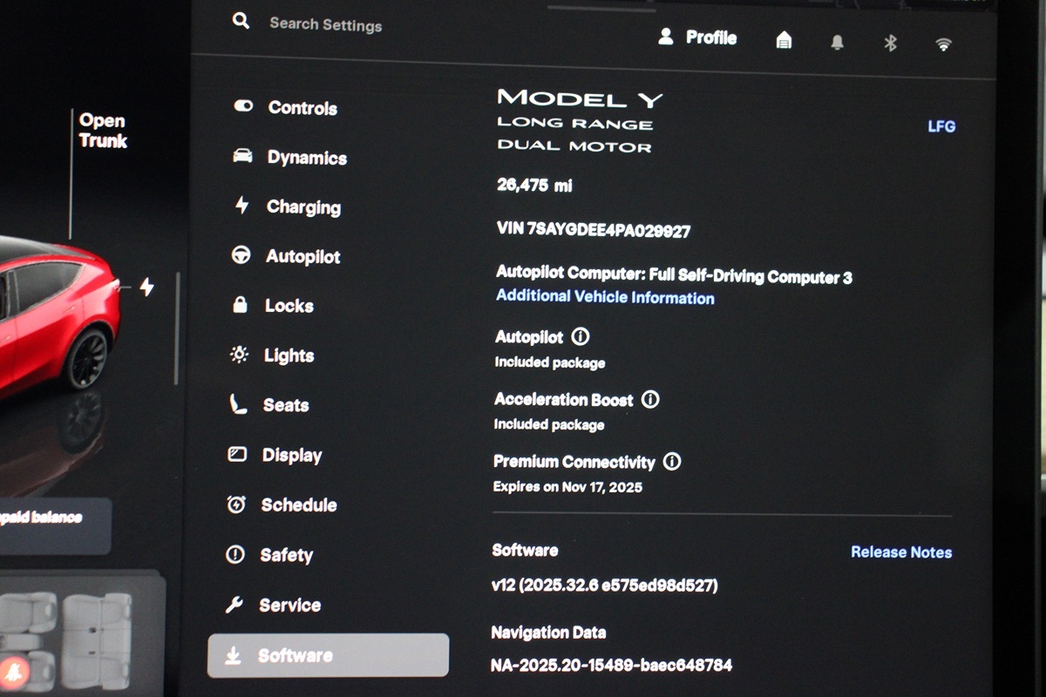Image resolution: width=1046 pixels, height=697 pixels.
Task: Show info for Acceleration Boost
Action: click(650, 400)
